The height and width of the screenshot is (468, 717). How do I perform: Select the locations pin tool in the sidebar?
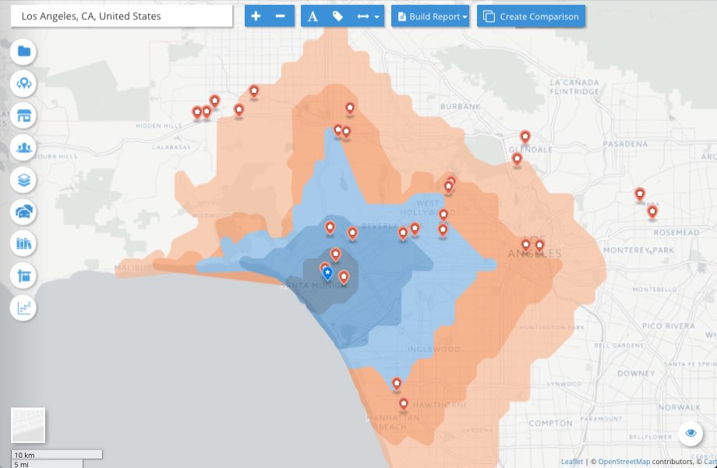tap(23, 83)
